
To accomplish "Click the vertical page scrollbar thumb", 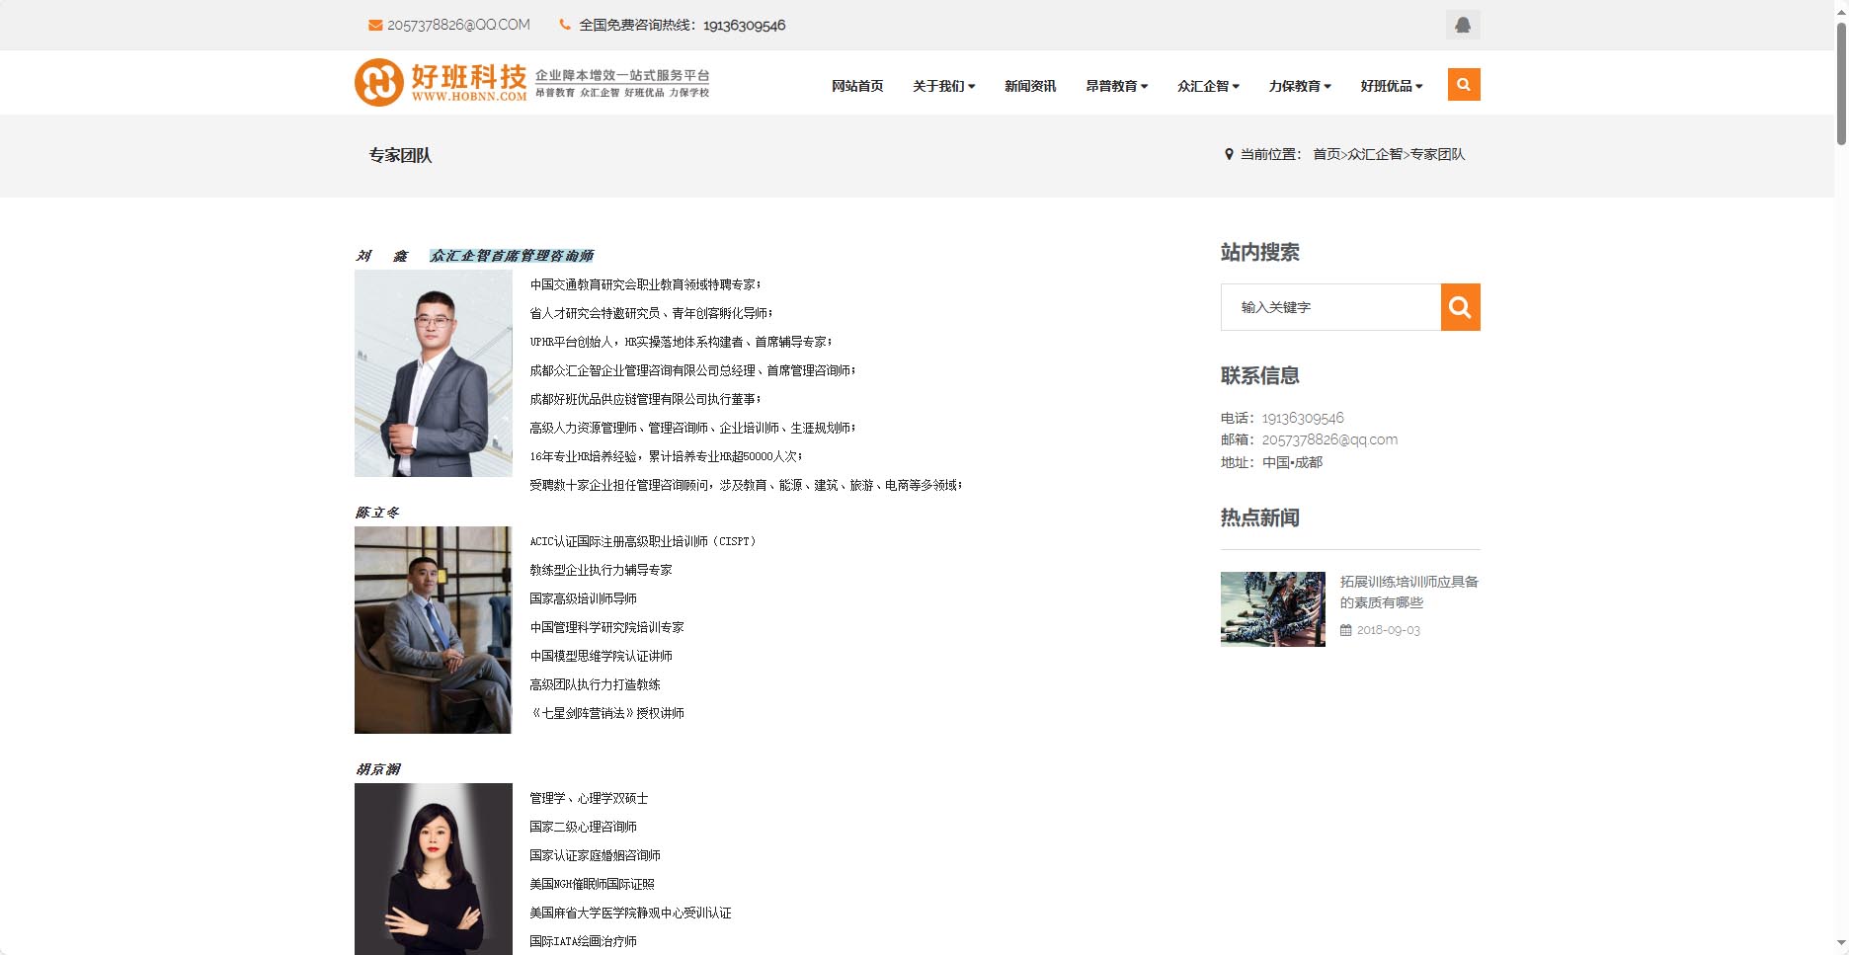I will tap(1841, 84).
